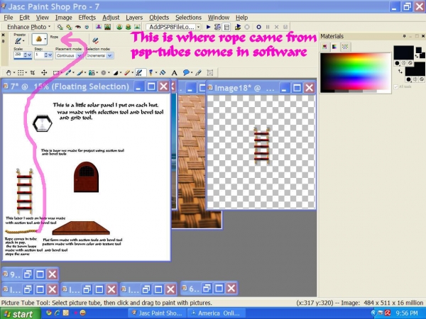426x319 pixels.
Task: Toggle background texture button
Action: [x=415, y=79]
